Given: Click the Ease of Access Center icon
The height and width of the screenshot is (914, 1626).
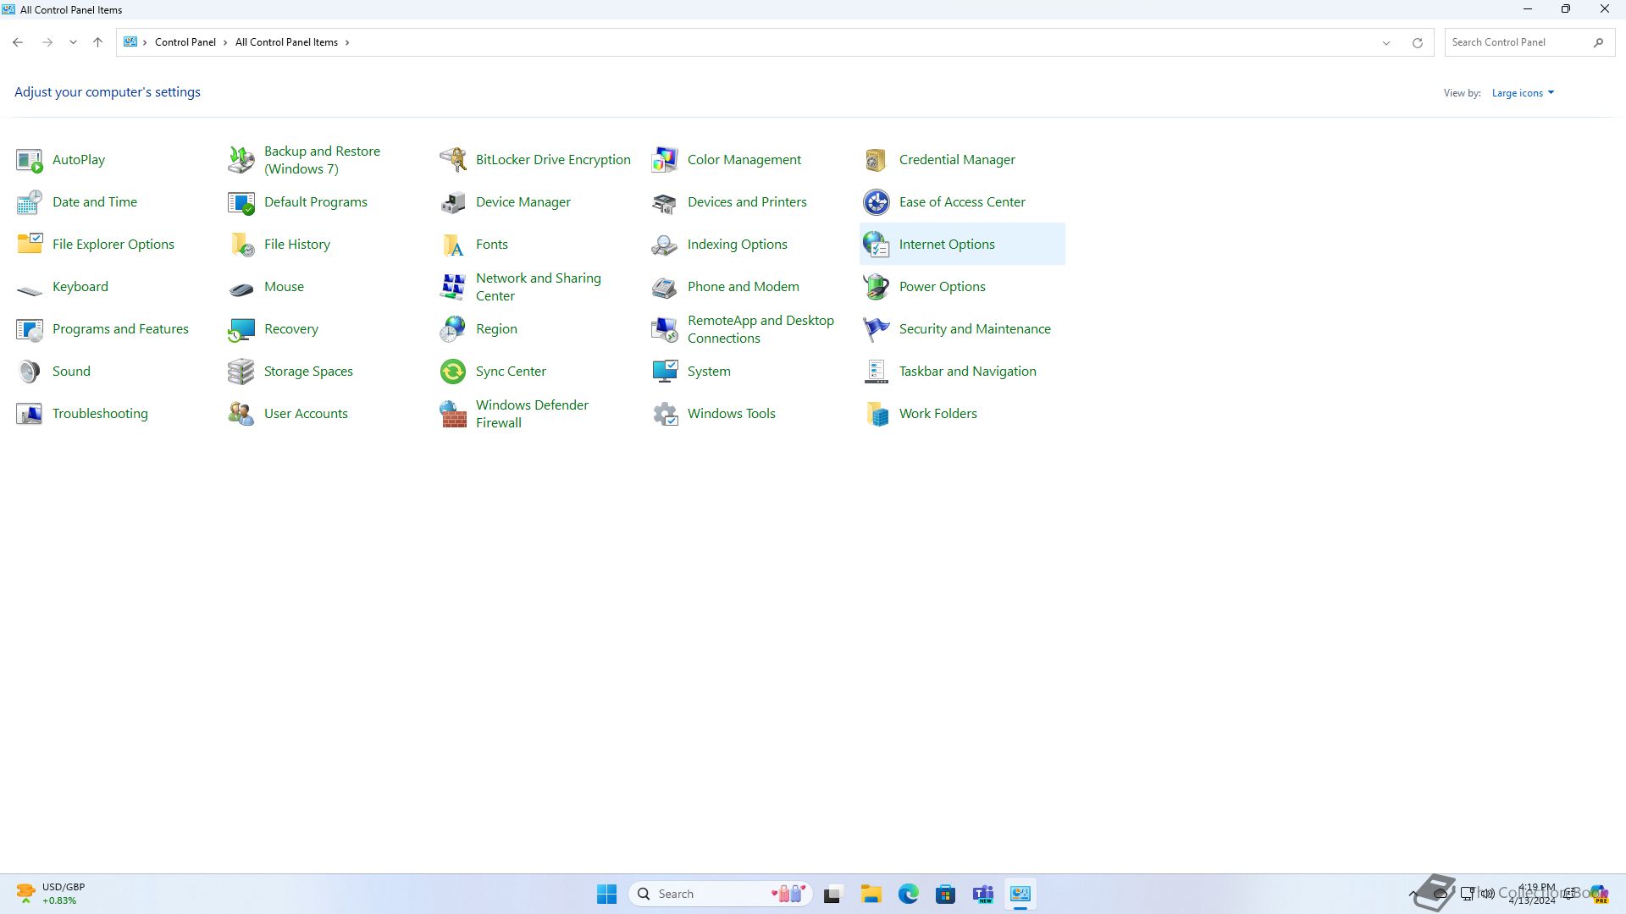Looking at the screenshot, I should click(x=877, y=202).
